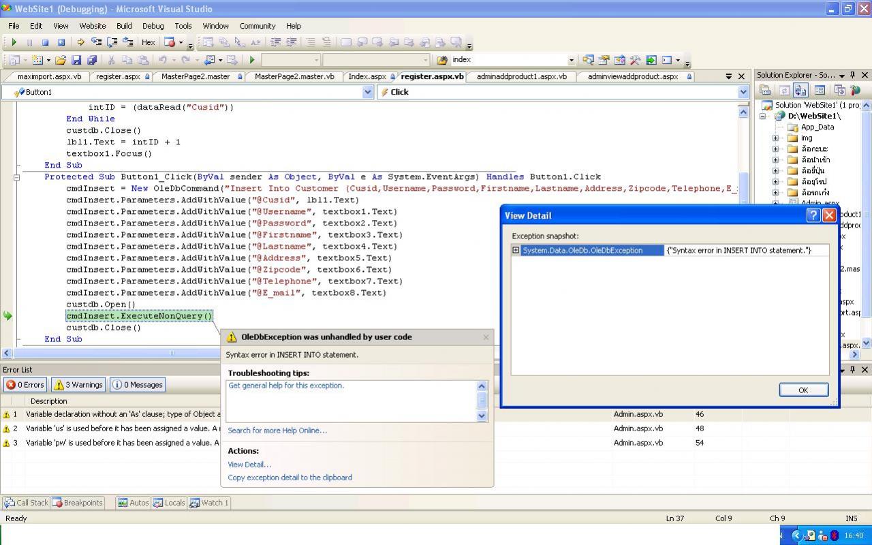The image size is (872, 545).
Task: Expand the System.Data.OleDb.OleDbException node
Action: coord(516,250)
